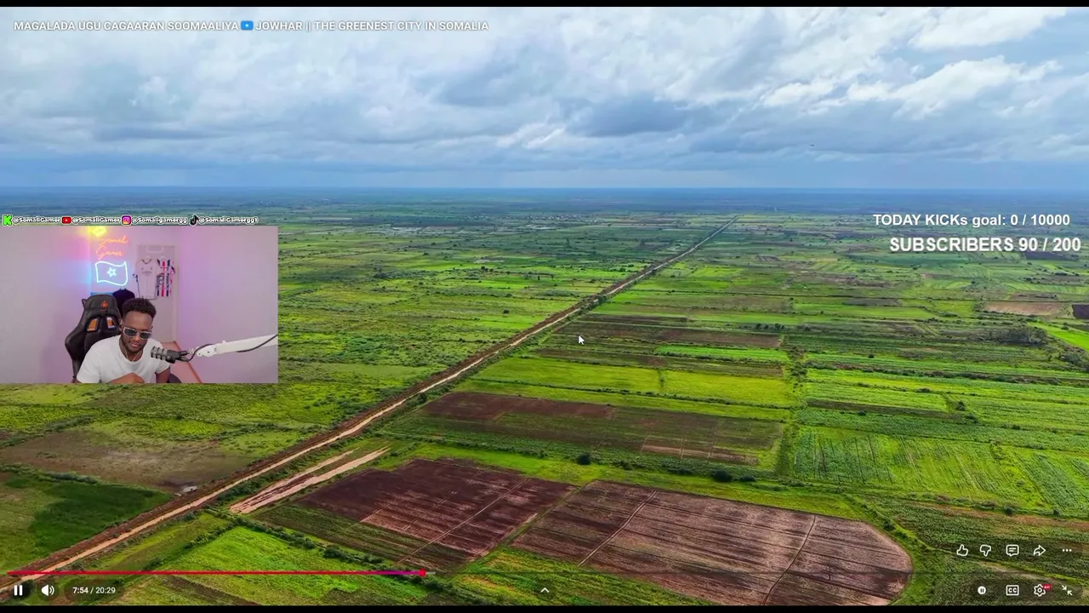This screenshot has height=613, width=1089.
Task: Open the player settings gear
Action: (1040, 590)
